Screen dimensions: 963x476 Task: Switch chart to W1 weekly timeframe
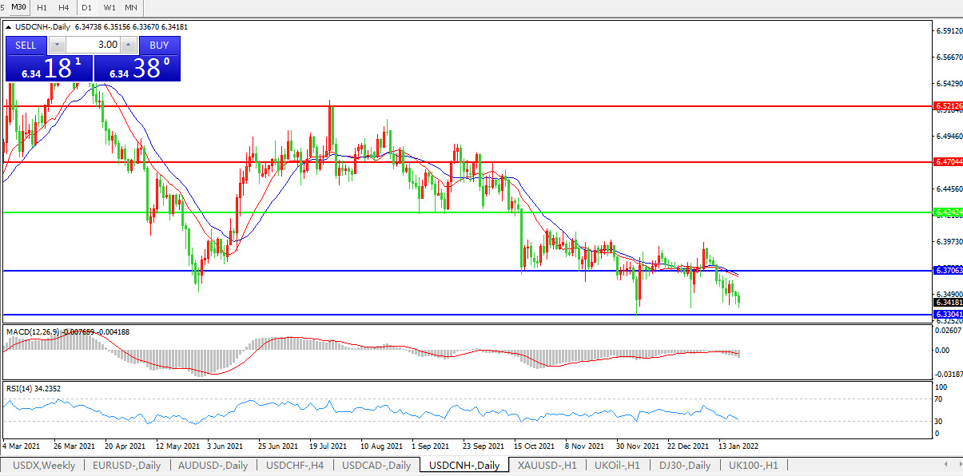tap(109, 7)
